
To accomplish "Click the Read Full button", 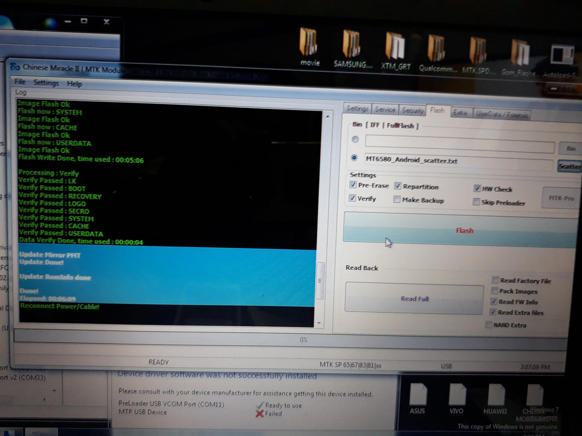I will point(414,299).
